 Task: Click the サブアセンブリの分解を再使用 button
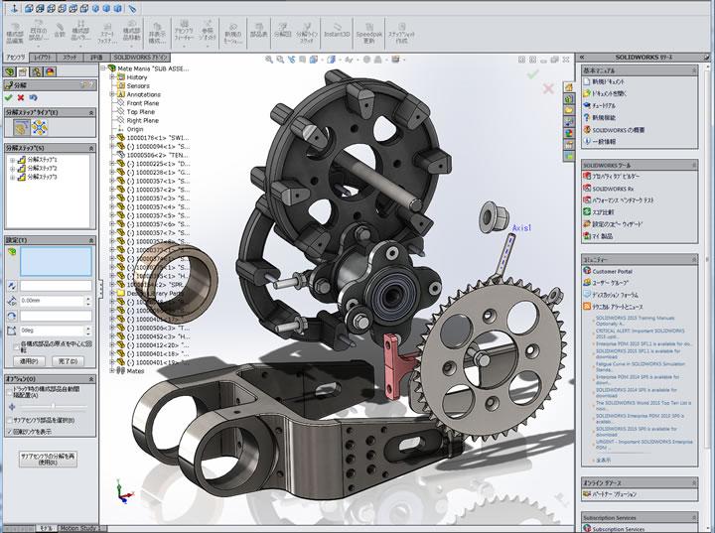pos(48,459)
